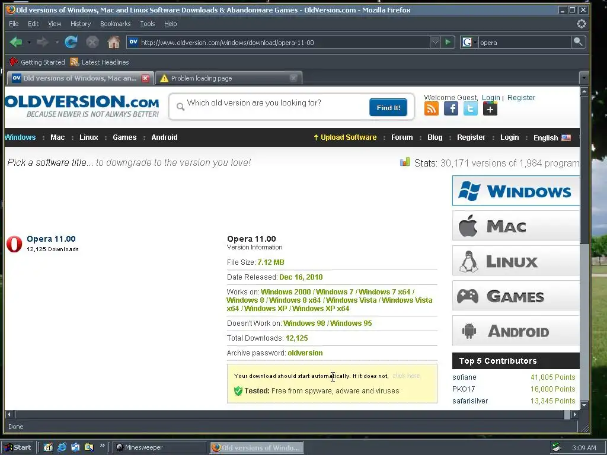Click the orange RSS feed icon
This screenshot has height=455, width=607.
tap(432, 109)
